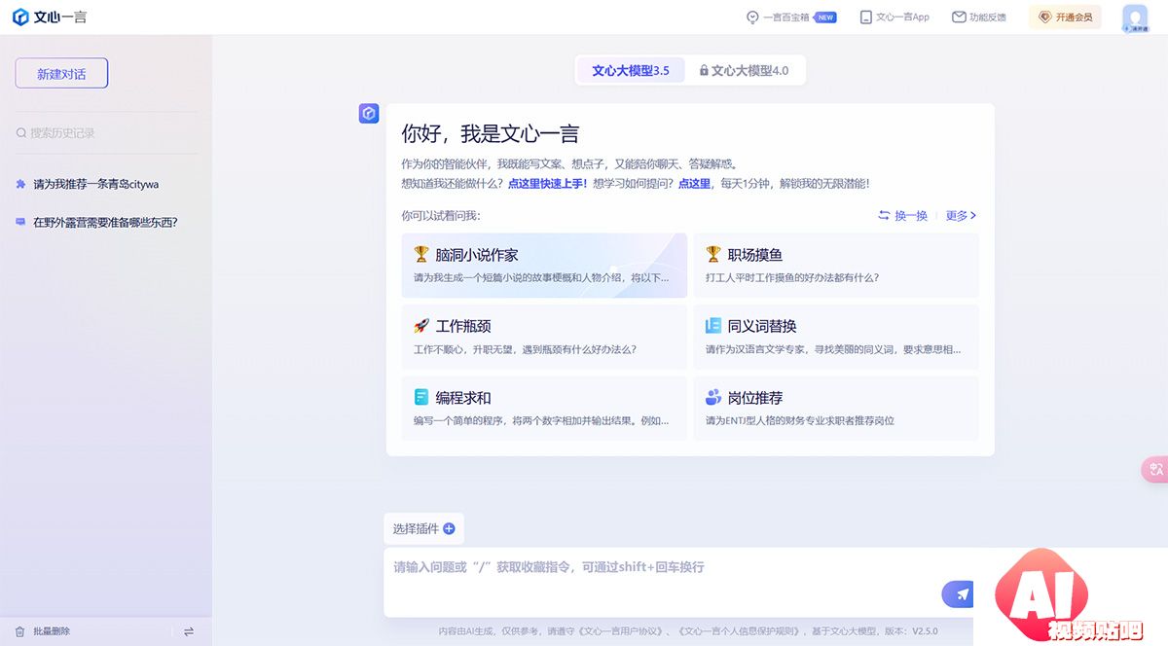This screenshot has width=1168, height=646.
Task: Open history 在野外露营需要准备哪些东西?
Action: point(106,222)
